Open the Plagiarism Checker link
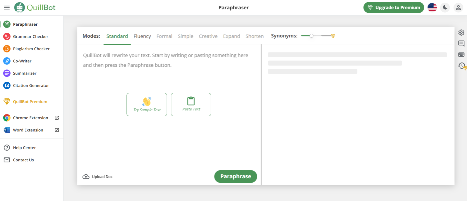This screenshot has width=467, height=201. [x=31, y=49]
